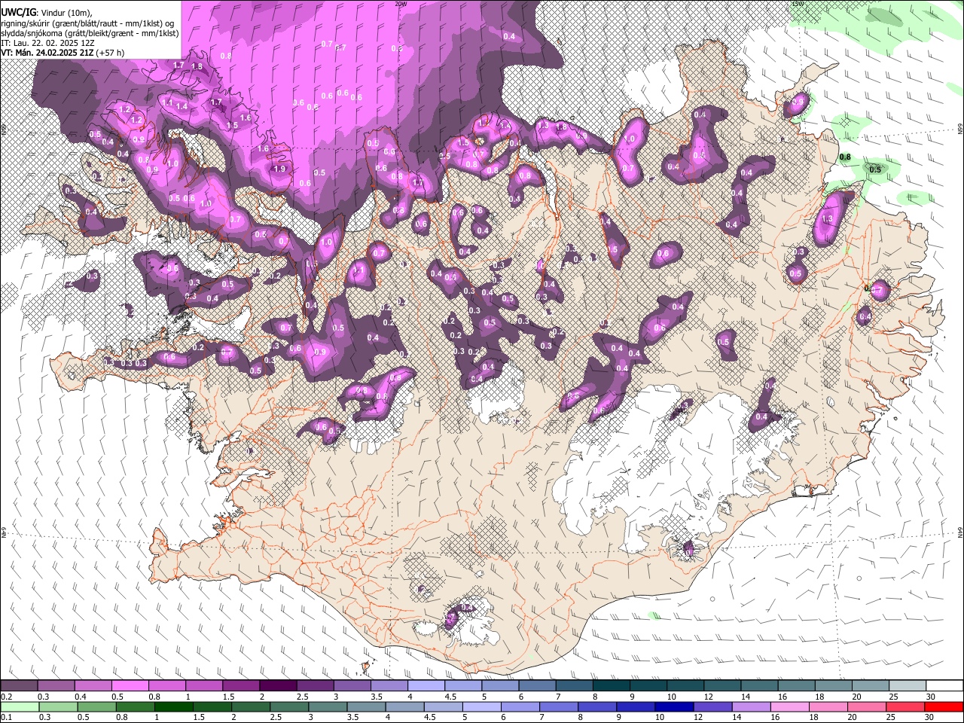The height and width of the screenshot is (723, 964).
Task: Click the '12' number under the upper legend
Action: point(708,697)
